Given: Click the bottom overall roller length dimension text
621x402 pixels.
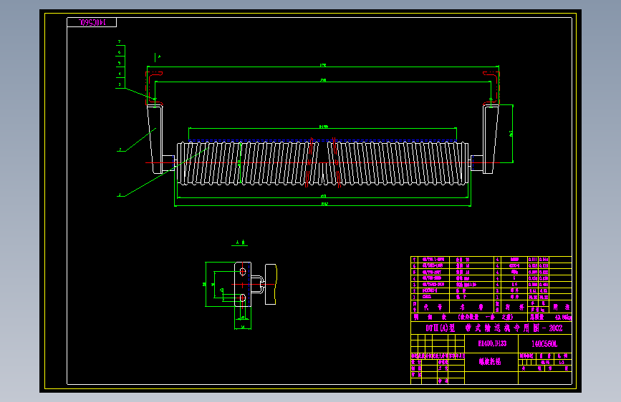Looking at the screenshot, I should [324, 204].
